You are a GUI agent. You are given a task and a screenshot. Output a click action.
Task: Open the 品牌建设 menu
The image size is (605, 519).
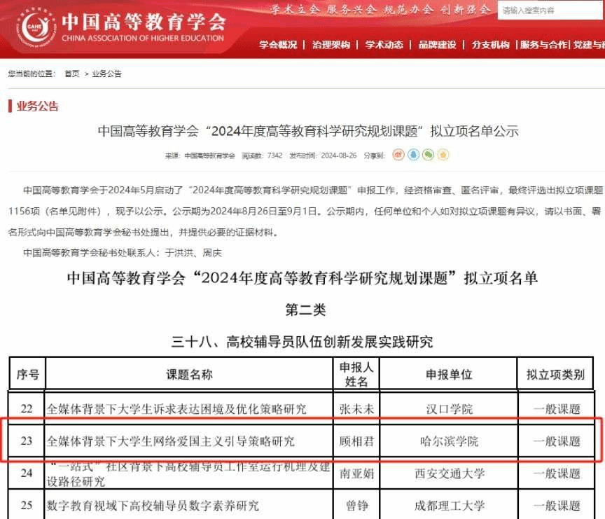coord(438,45)
